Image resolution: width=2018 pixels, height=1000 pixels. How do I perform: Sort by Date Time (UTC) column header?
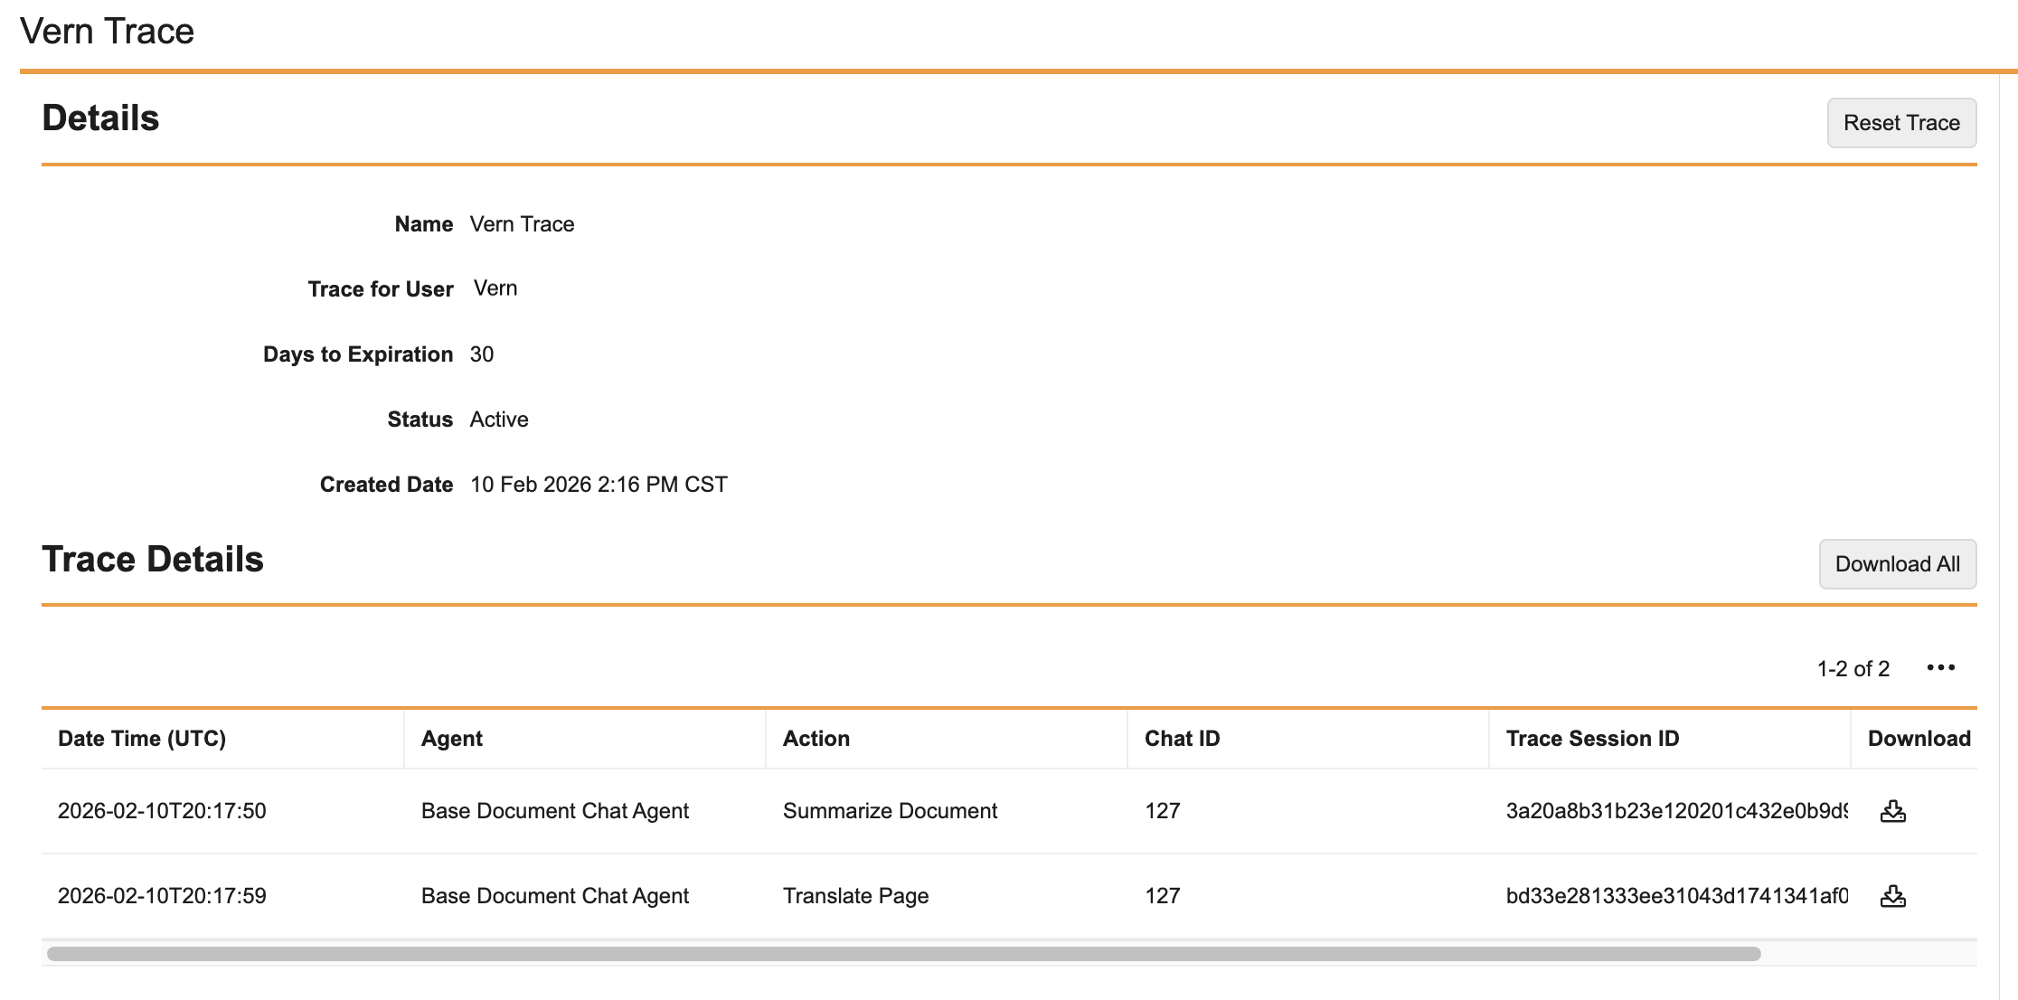pyautogui.click(x=142, y=739)
